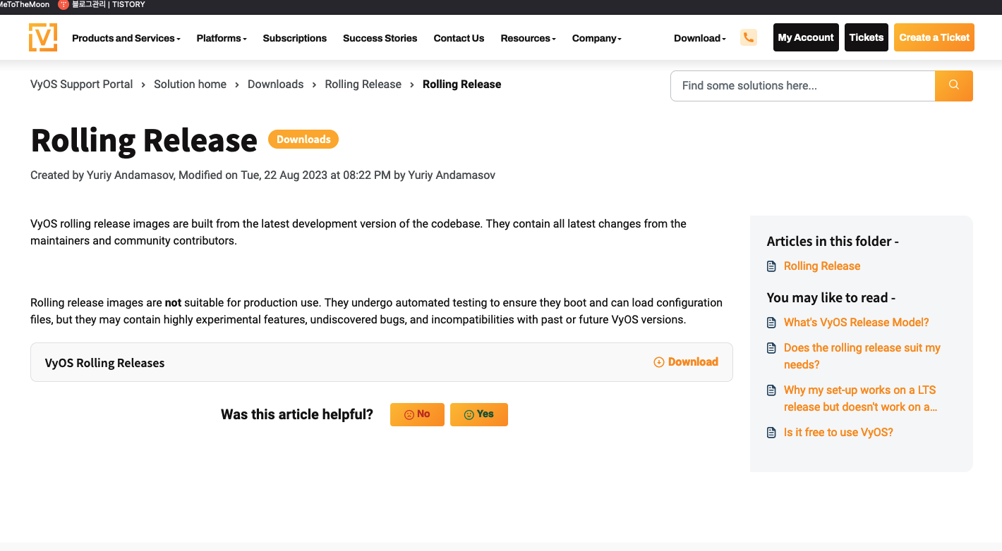Screen dimensions: 1002x551
Task: Click the orange search magnifier button
Action: point(954,85)
